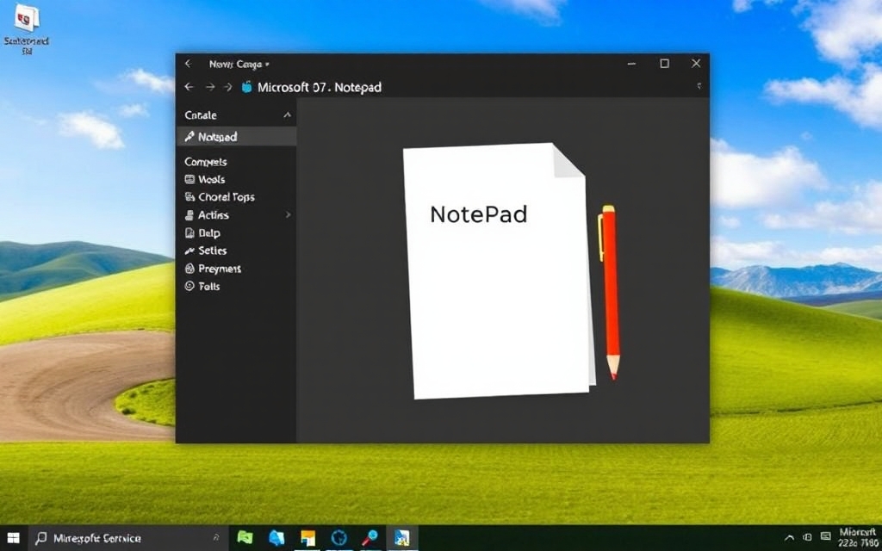
Task: Open the green folder icon on the taskbar
Action: [245, 537]
